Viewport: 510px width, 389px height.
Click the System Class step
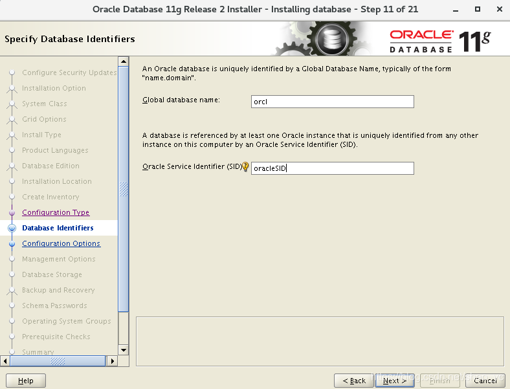(x=45, y=104)
